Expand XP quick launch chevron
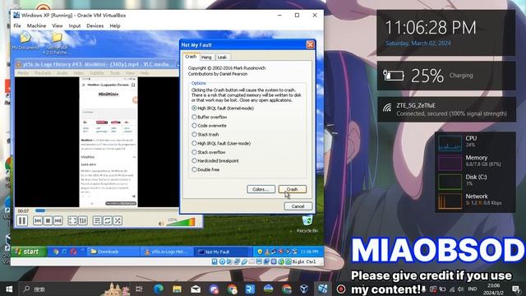This screenshot has width=526, height=296. click(82, 250)
